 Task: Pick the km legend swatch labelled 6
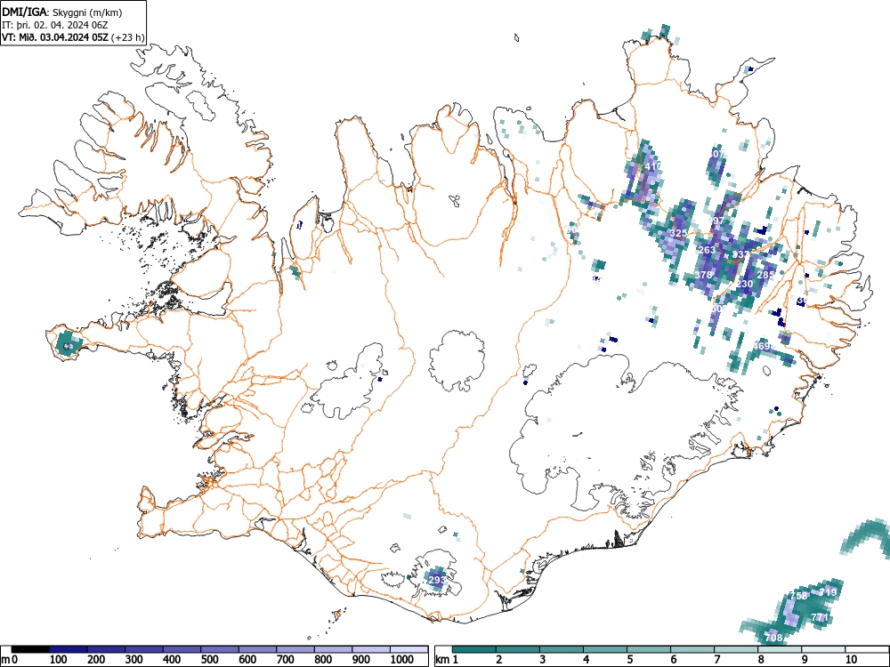(x=692, y=649)
